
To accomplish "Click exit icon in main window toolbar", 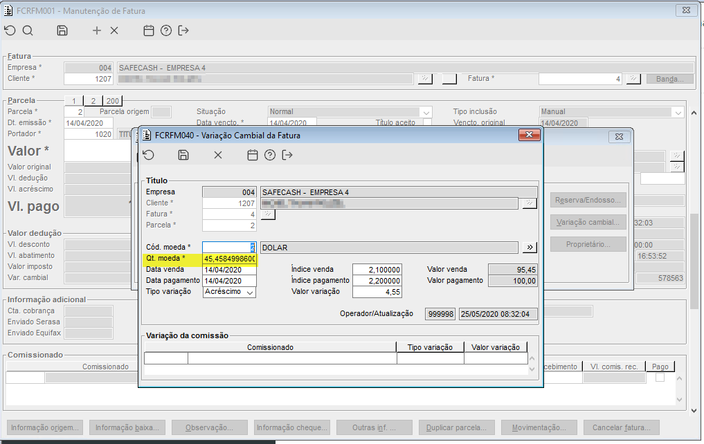I will [183, 30].
